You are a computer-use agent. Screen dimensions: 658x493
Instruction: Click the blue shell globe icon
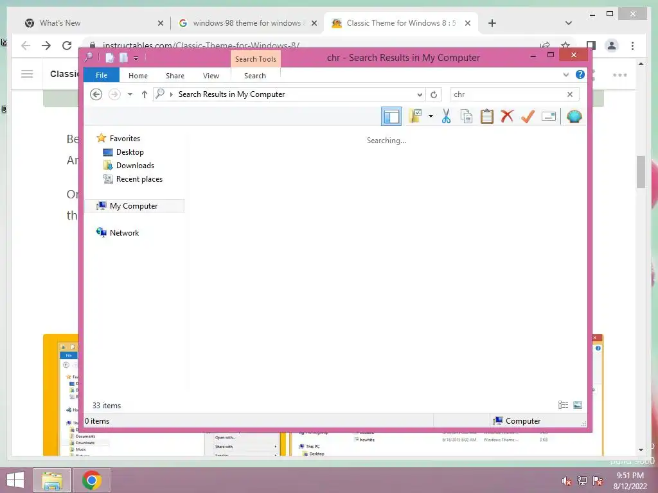click(574, 116)
